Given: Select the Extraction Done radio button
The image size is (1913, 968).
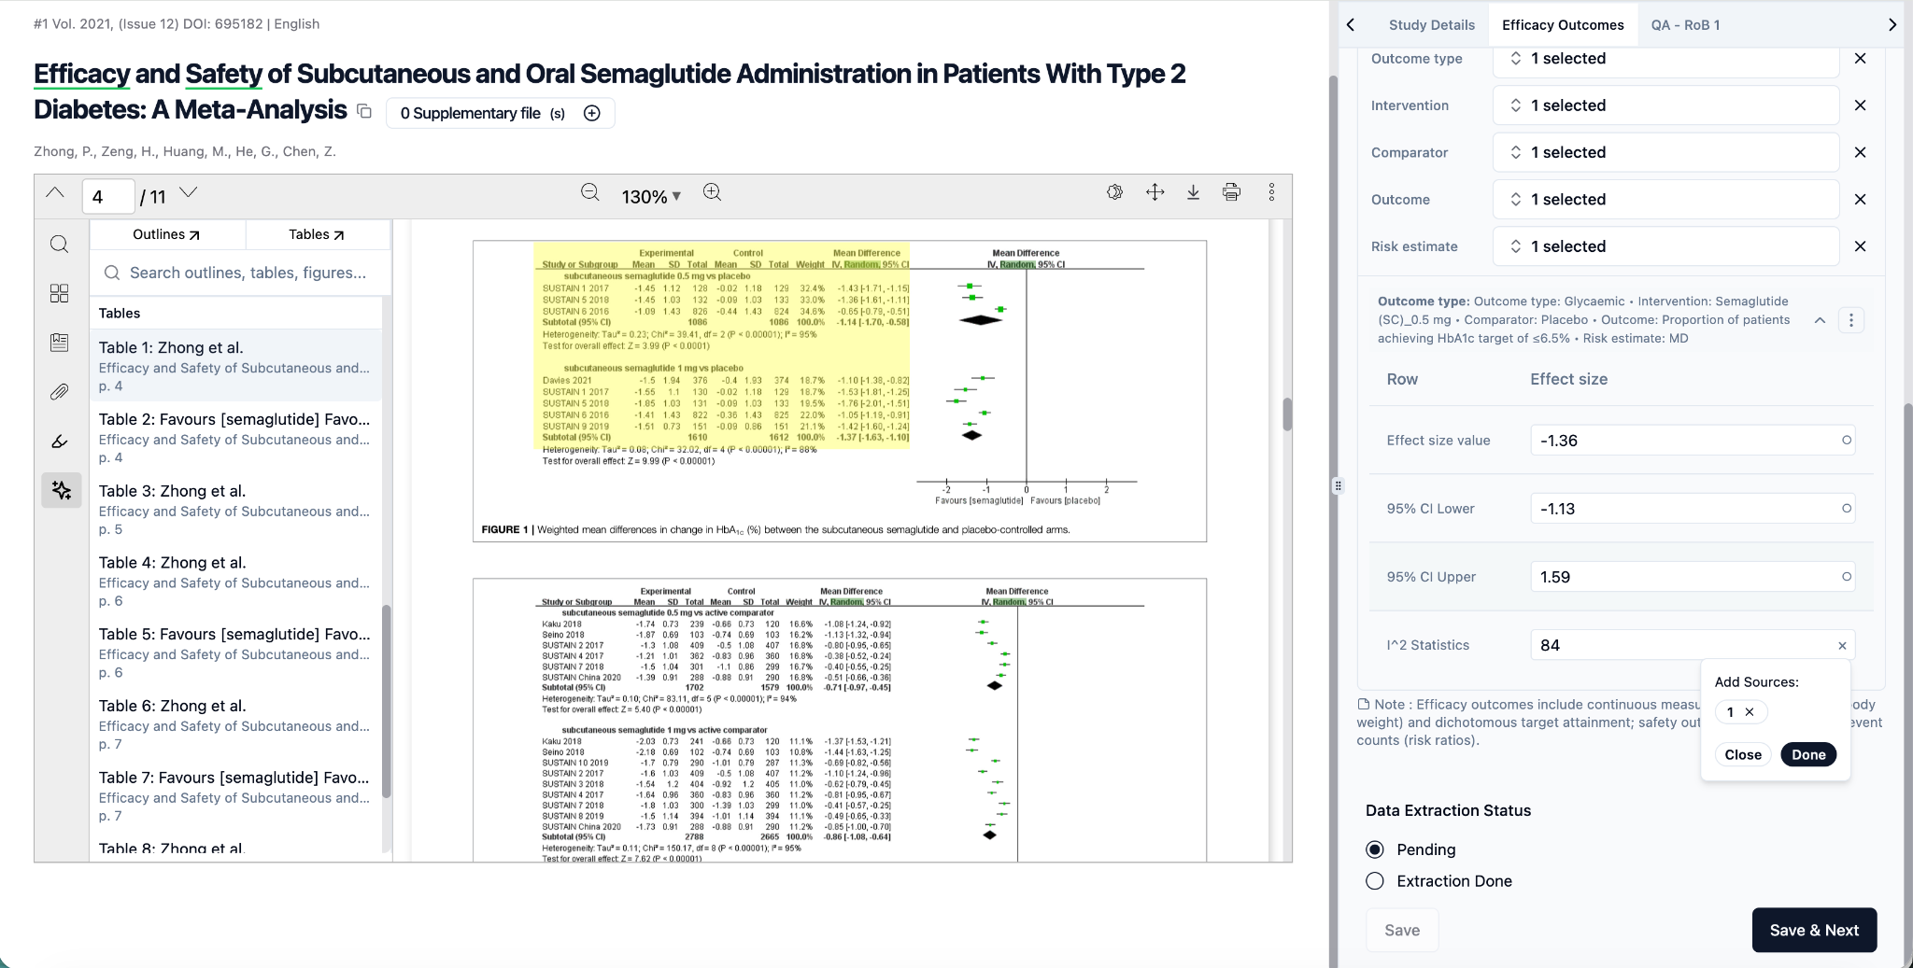Looking at the screenshot, I should [1375, 881].
